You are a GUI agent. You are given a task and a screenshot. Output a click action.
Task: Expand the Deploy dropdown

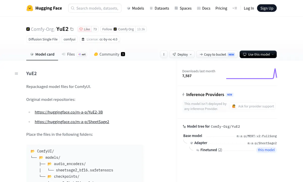click(x=182, y=54)
